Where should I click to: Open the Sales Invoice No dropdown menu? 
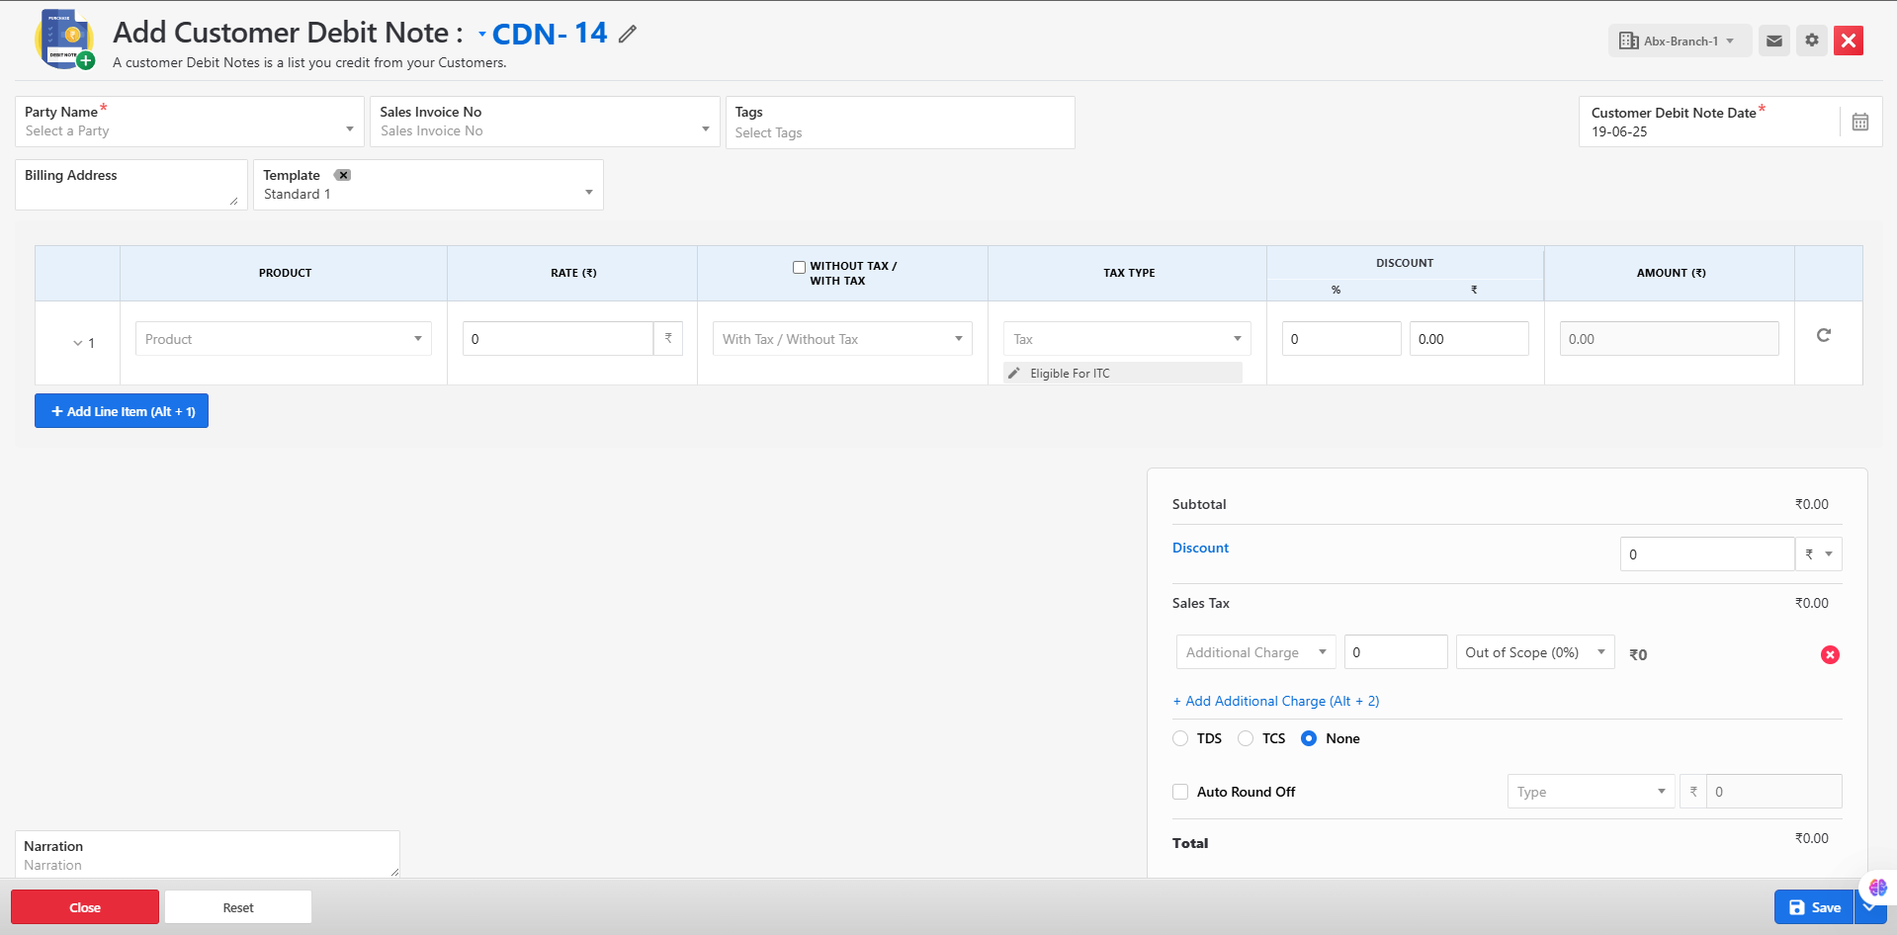pyautogui.click(x=545, y=130)
